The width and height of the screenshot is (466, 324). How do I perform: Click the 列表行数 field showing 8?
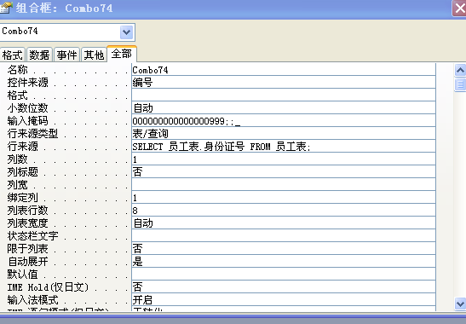point(284,211)
